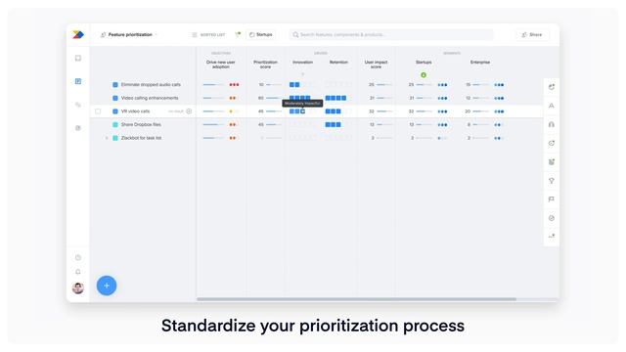The width and height of the screenshot is (626, 352).
Task: Click the Startups segment column header
Action: tap(424, 63)
